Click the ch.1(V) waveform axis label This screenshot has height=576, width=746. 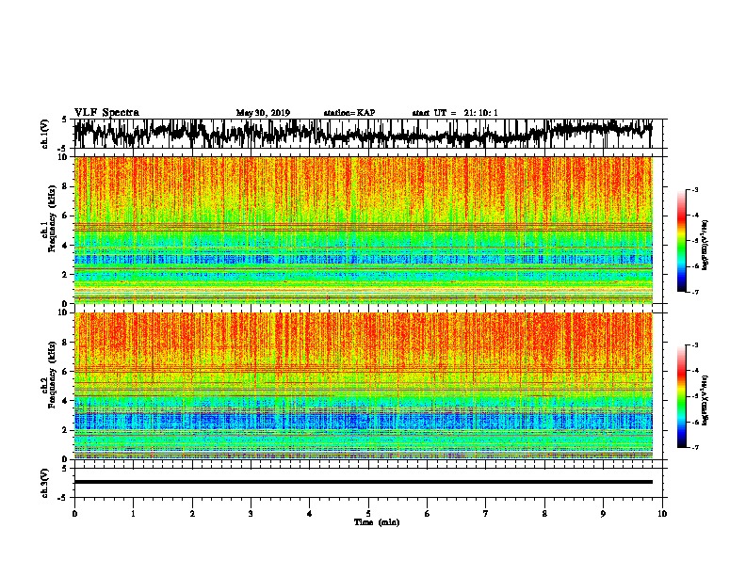click(x=44, y=134)
